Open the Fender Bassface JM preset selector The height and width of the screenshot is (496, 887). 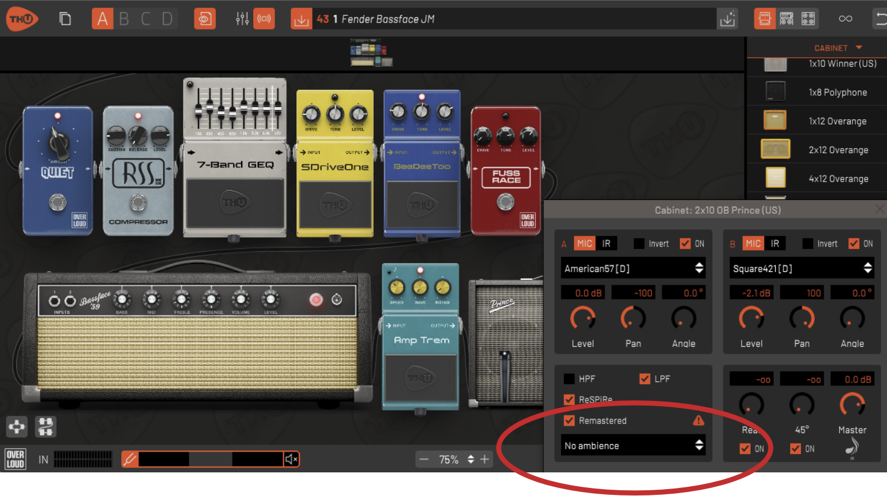coord(513,19)
